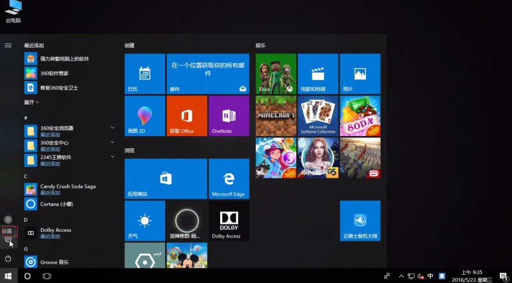Click the Get Office tile (获取 Office)
This screenshot has width=512, height=283.
coord(187,116)
